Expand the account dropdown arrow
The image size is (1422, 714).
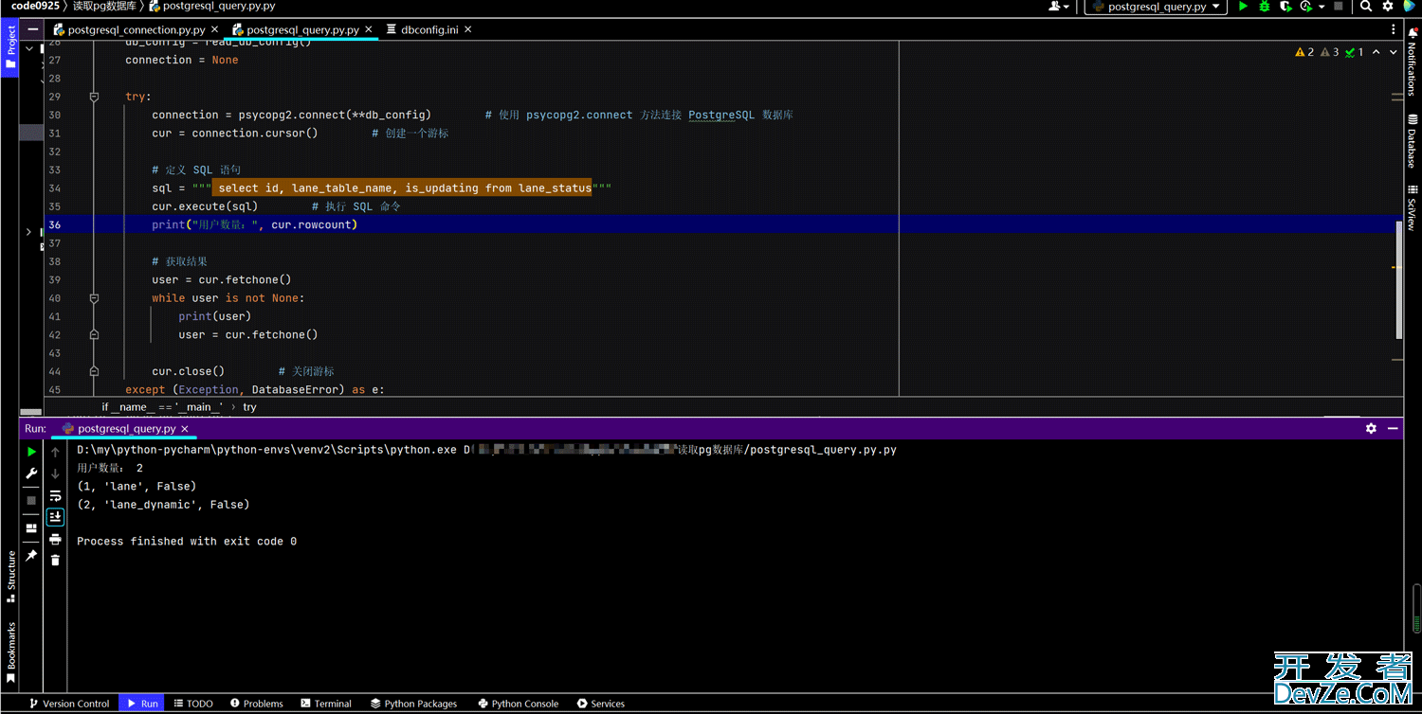[x=1066, y=7]
